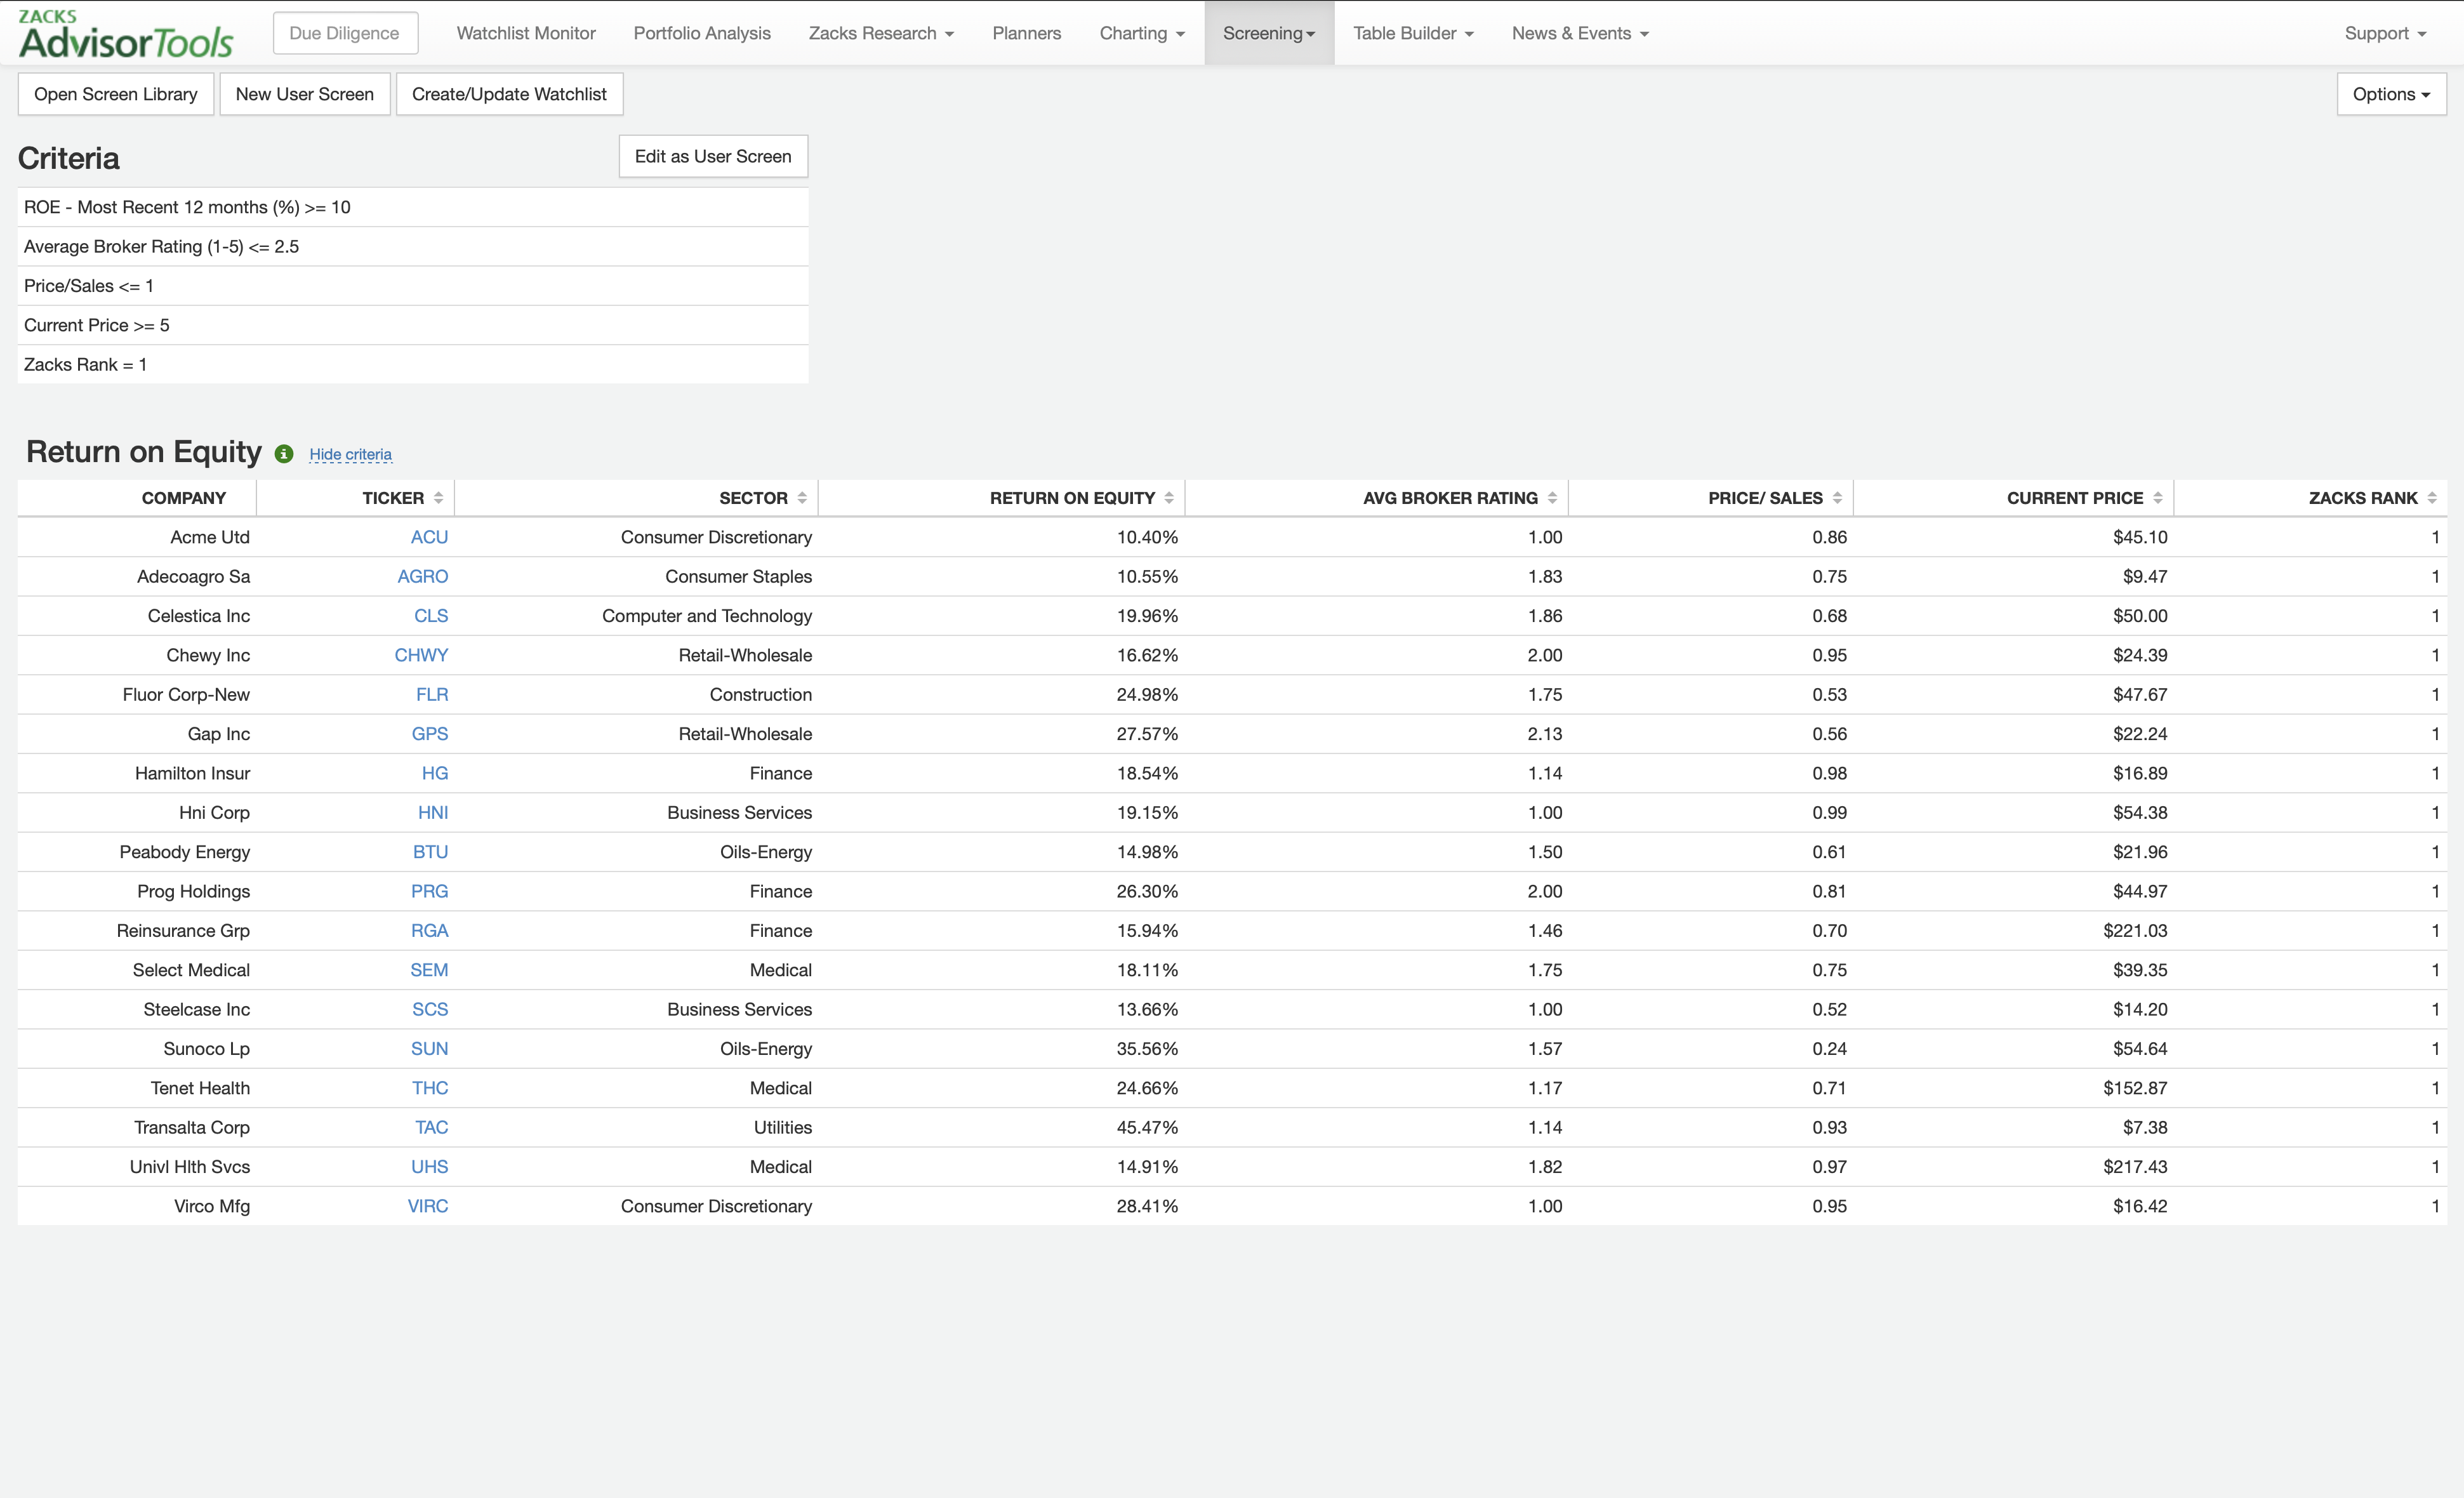
Task: Click the Edit as User Screen button
Action: click(712, 156)
